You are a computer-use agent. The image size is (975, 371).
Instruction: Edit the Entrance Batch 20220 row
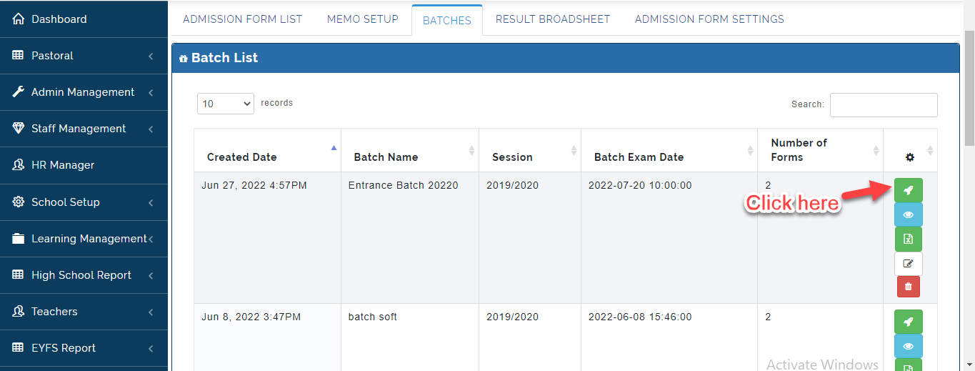point(908,263)
